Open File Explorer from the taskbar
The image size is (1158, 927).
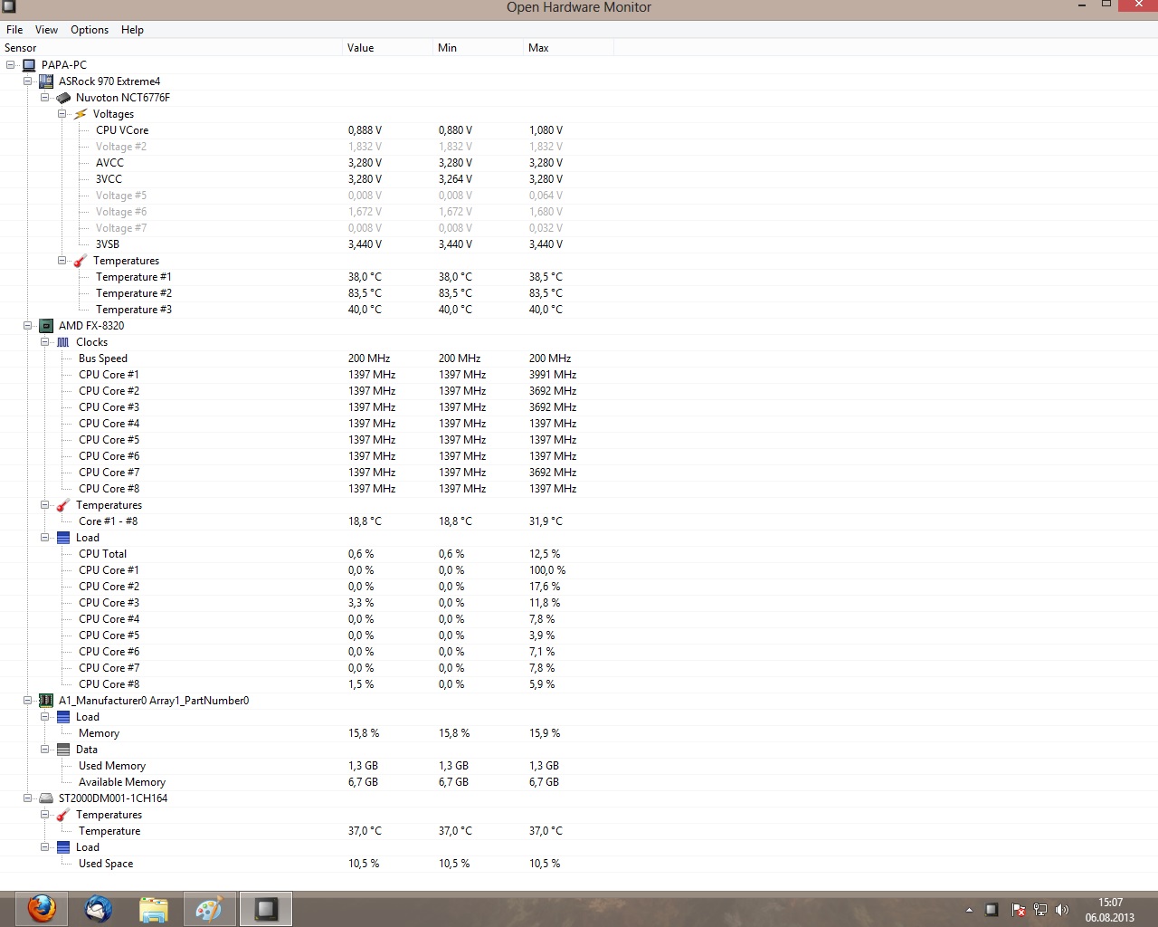tap(154, 908)
